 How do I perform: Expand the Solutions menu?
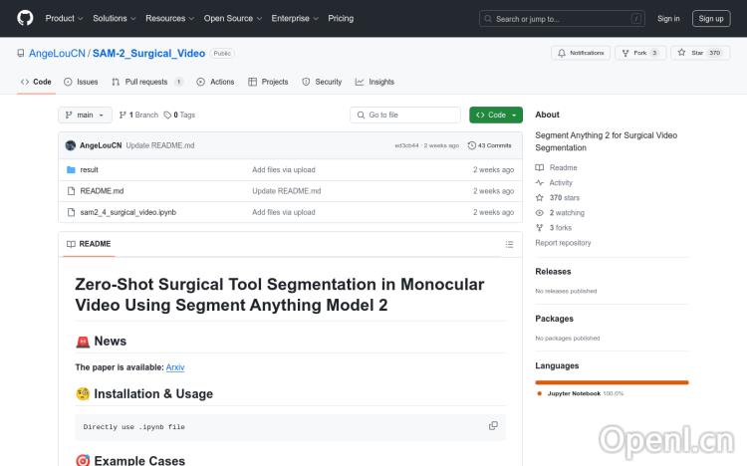point(114,18)
